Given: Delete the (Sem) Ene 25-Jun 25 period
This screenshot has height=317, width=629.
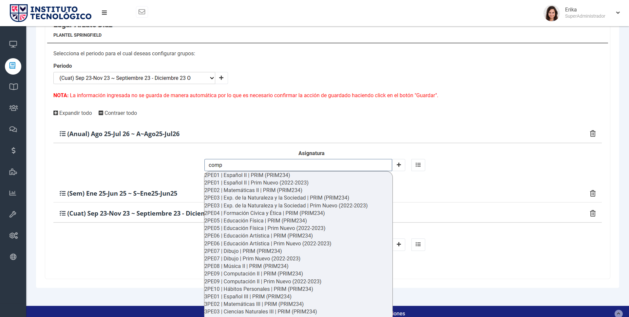Looking at the screenshot, I should (x=593, y=193).
